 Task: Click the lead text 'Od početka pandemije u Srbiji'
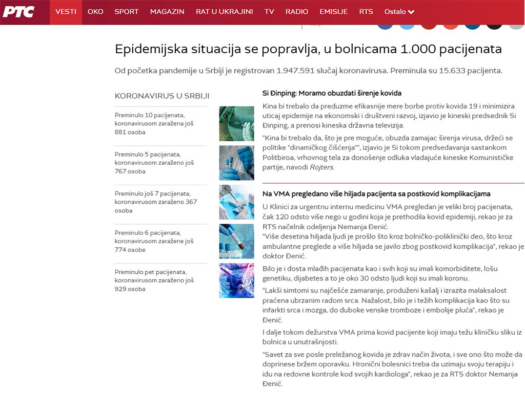point(308,71)
